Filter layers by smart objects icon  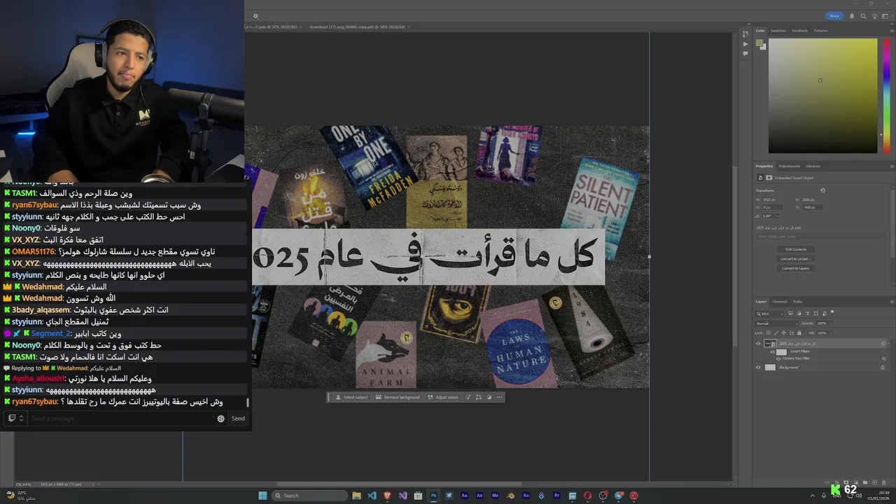pyautogui.click(x=825, y=313)
